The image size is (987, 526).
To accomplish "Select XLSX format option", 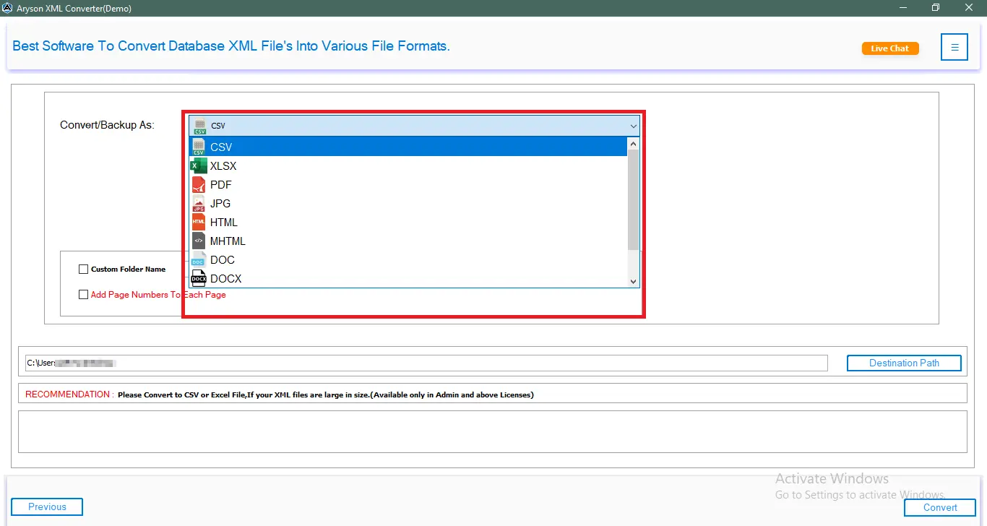I will [x=408, y=165].
